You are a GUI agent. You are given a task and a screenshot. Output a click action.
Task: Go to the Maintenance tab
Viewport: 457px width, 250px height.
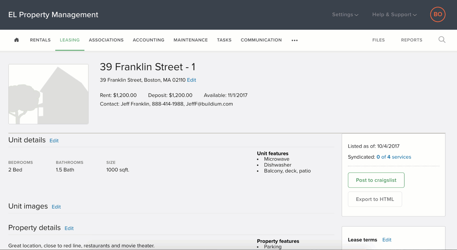click(190, 40)
